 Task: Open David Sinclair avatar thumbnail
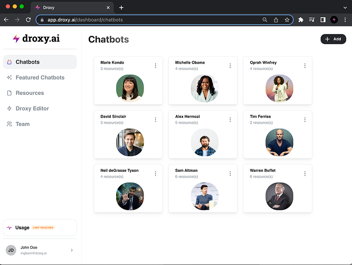pos(130,142)
